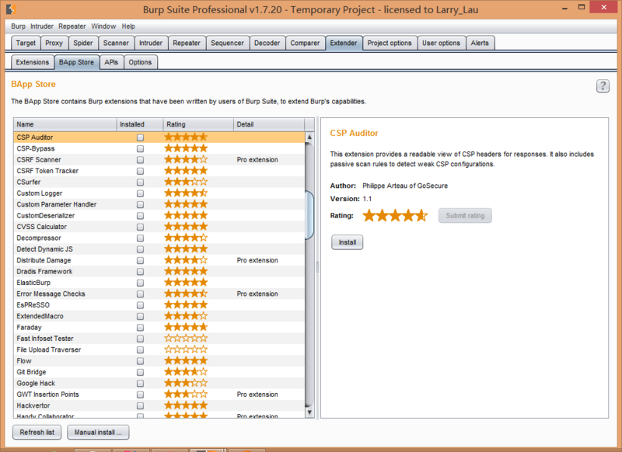Select the Custom Parameter Handler row
The image size is (622, 452).
159,204
